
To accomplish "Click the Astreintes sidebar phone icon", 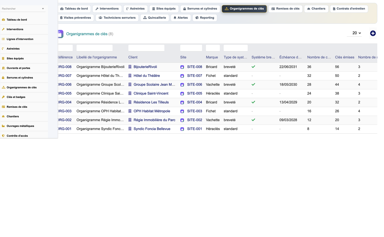I will (3, 49).
